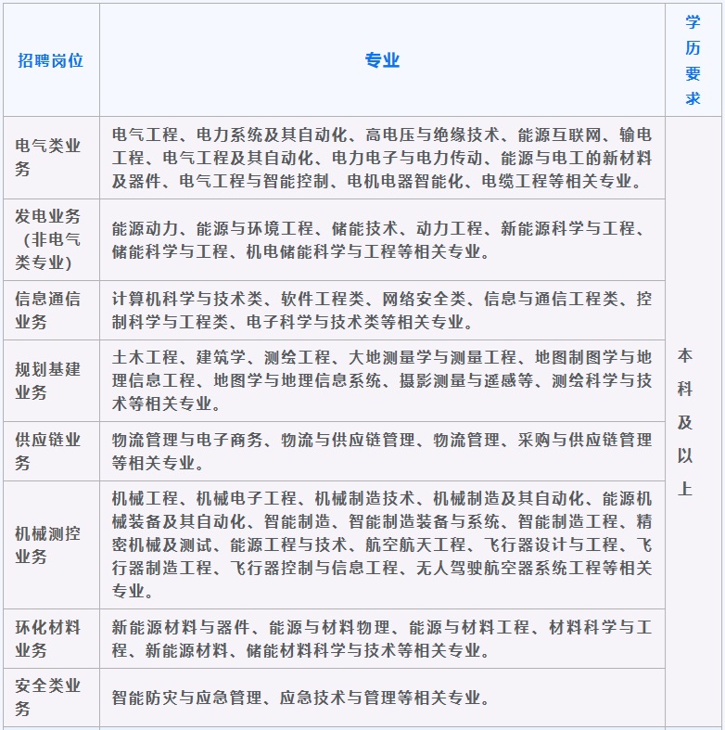Viewport: 725px width, 730px height.
Task: Click majors text starting 电气工程、电力系统及其自动化
Action: [x=382, y=158]
